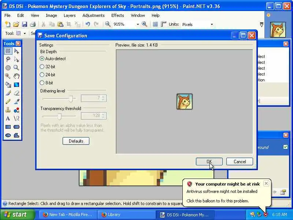
Task: Click Cancel in Save Configuration
Action: 240,161
